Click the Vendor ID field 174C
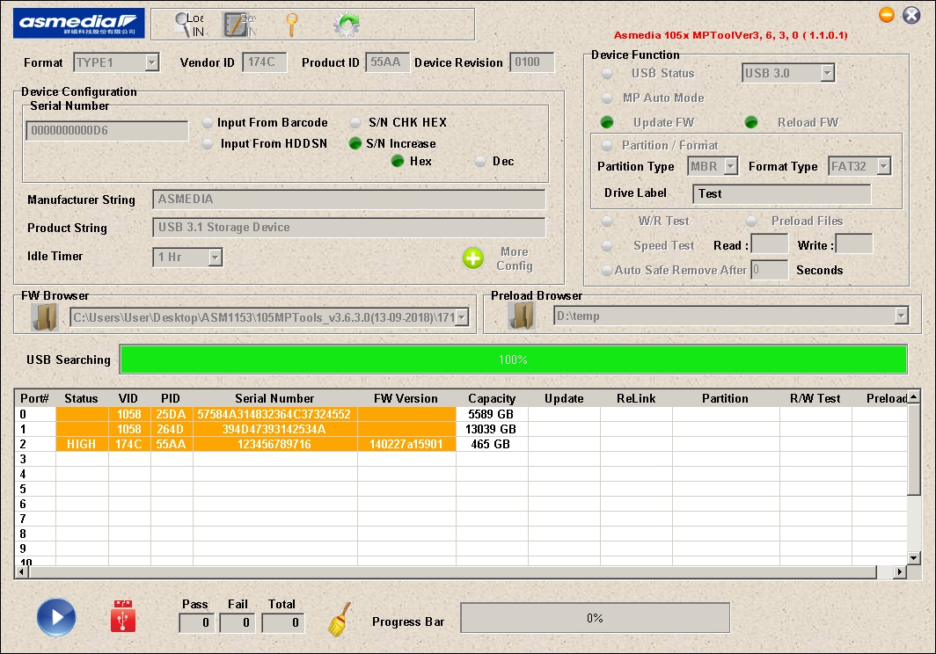The width and height of the screenshot is (936, 654). [x=265, y=62]
